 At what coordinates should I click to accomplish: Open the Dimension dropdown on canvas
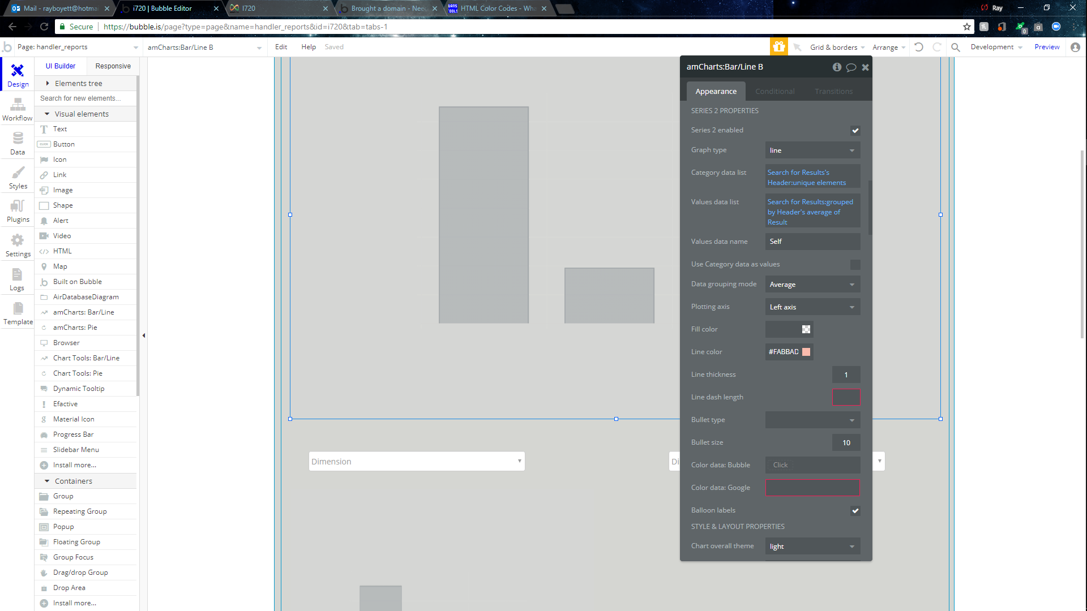click(x=417, y=462)
